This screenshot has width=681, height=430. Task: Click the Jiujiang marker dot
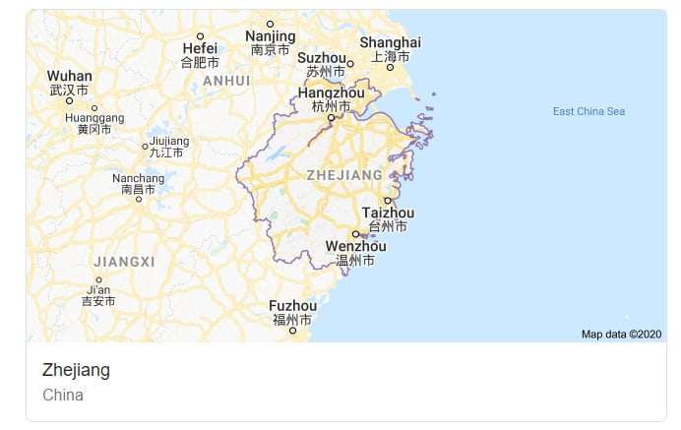tap(145, 147)
